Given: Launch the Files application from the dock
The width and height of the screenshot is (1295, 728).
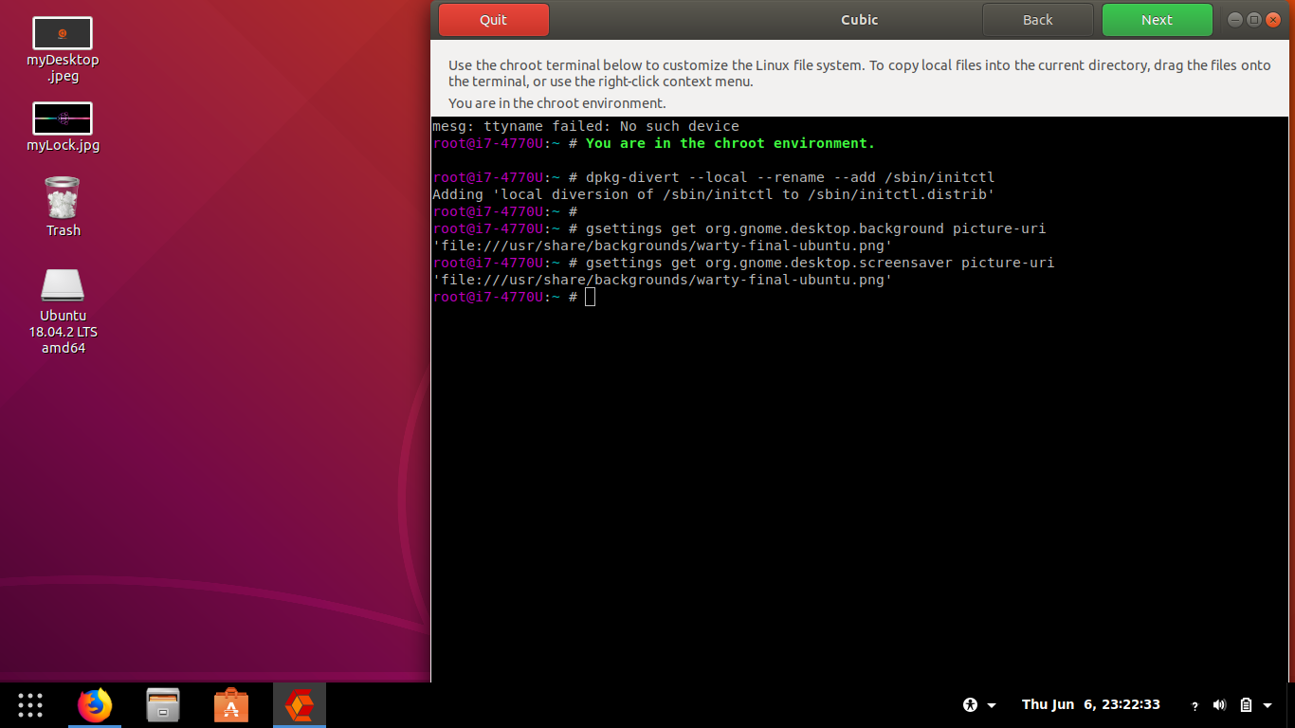Looking at the screenshot, I should [x=163, y=704].
